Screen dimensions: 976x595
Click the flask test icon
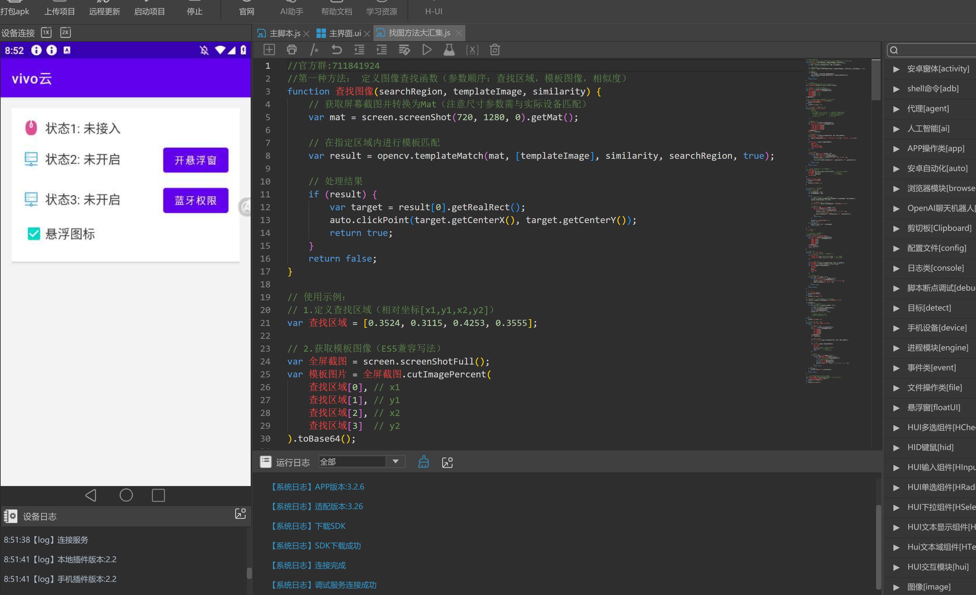tap(449, 50)
